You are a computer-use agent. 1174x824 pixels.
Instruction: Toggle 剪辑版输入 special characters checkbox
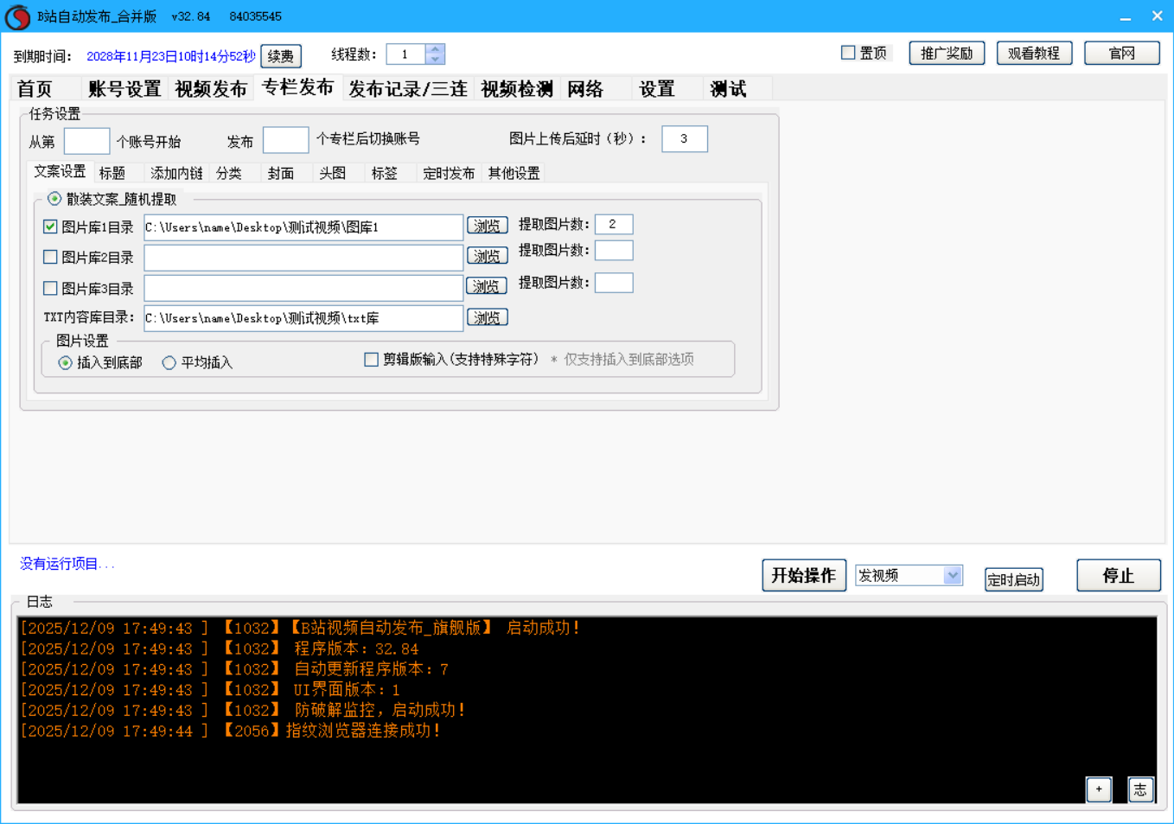pos(372,360)
